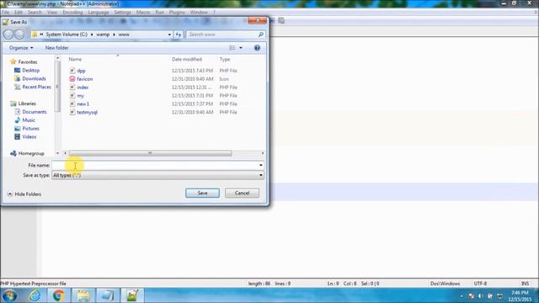Click the Windows Start button
The image size is (539, 303).
[x=9, y=295]
